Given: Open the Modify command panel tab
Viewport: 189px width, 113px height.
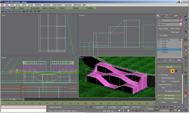Looking at the screenshot, I should point(163,16).
